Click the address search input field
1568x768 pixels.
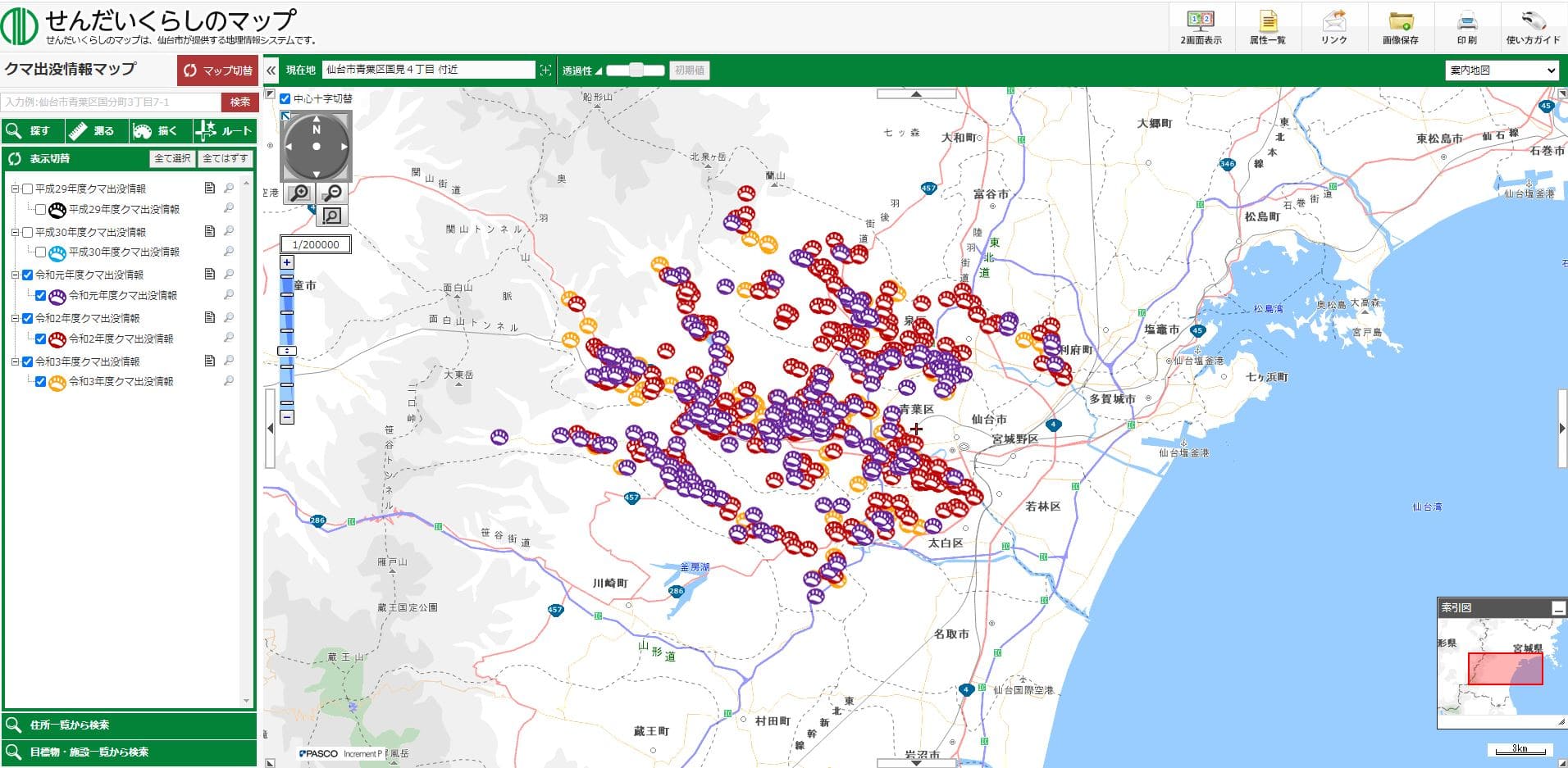point(112,102)
